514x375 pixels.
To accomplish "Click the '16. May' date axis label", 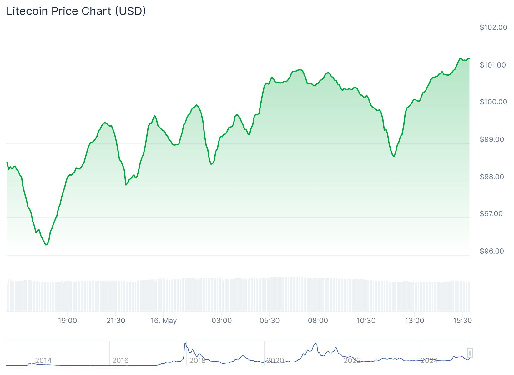I will (164, 321).
